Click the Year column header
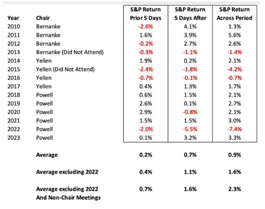Screen dimensions: 265x209 13,18
